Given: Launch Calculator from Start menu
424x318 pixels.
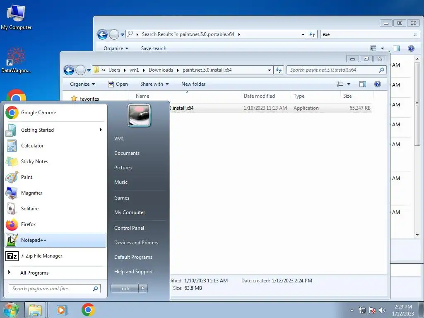Looking at the screenshot, I should coord(55,146).
